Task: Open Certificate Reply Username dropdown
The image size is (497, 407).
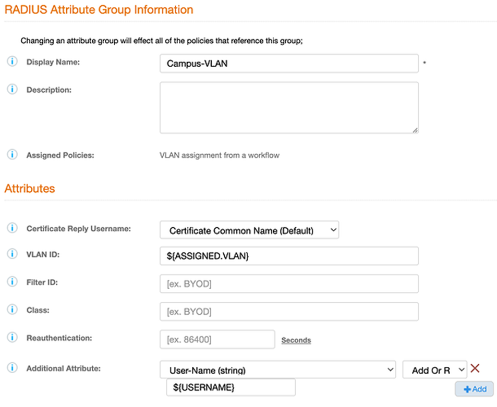Action: tap(249, 230)
